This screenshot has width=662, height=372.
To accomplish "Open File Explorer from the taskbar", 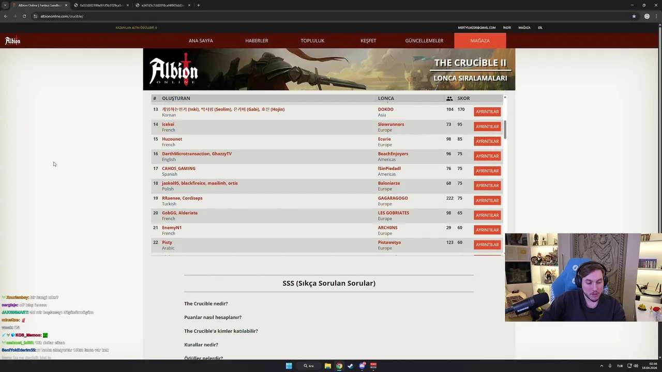I will 328,366.
